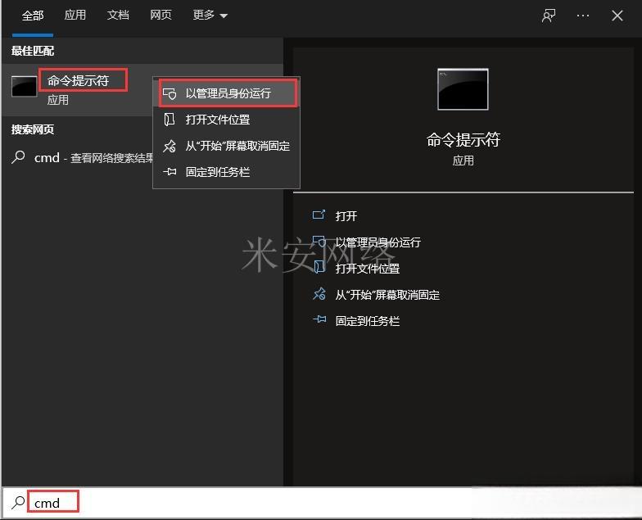The width and height of the screenshot is (642, 520).
Task: Click the unpin icon in context menu
Action: 169,146
